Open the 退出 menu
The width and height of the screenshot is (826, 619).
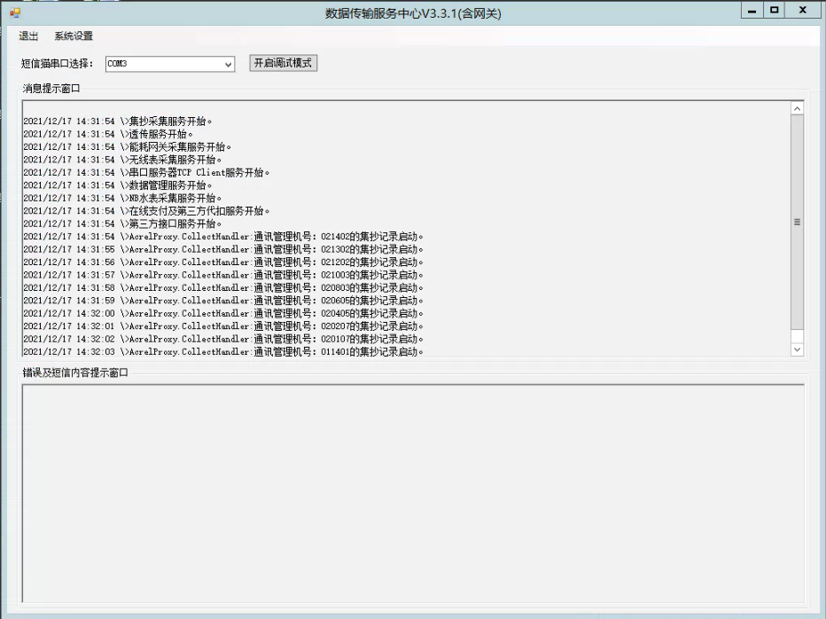pyautogui.click(x=28, y=36)
